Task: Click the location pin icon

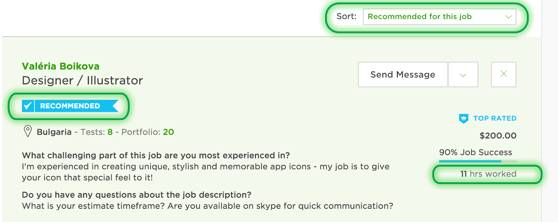Action: coord(28,131)
